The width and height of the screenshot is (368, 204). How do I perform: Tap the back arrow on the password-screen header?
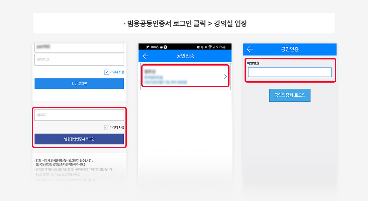[250, 49]
